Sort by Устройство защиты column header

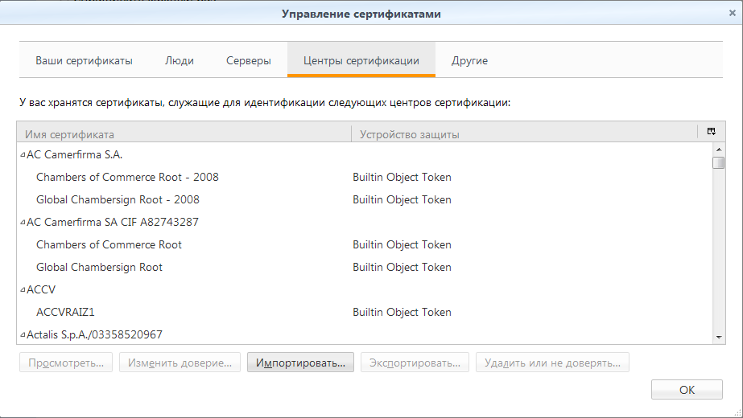click(523, 134)
